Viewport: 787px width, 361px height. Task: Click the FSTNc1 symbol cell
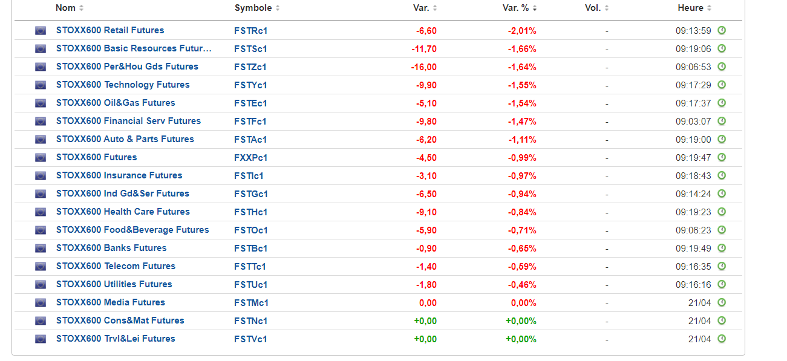click(x=251, y=320)
